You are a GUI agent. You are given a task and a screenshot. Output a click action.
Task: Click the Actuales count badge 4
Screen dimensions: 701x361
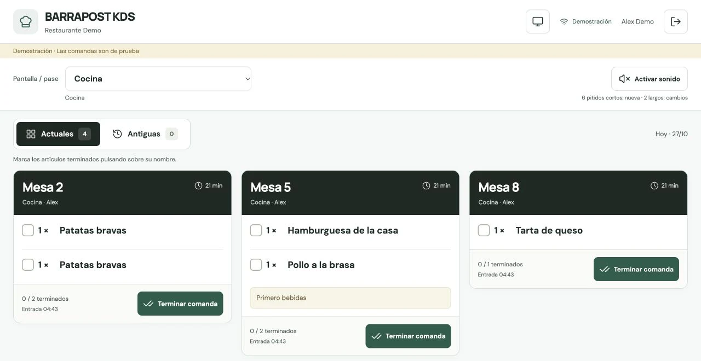[x=84, y=134]
